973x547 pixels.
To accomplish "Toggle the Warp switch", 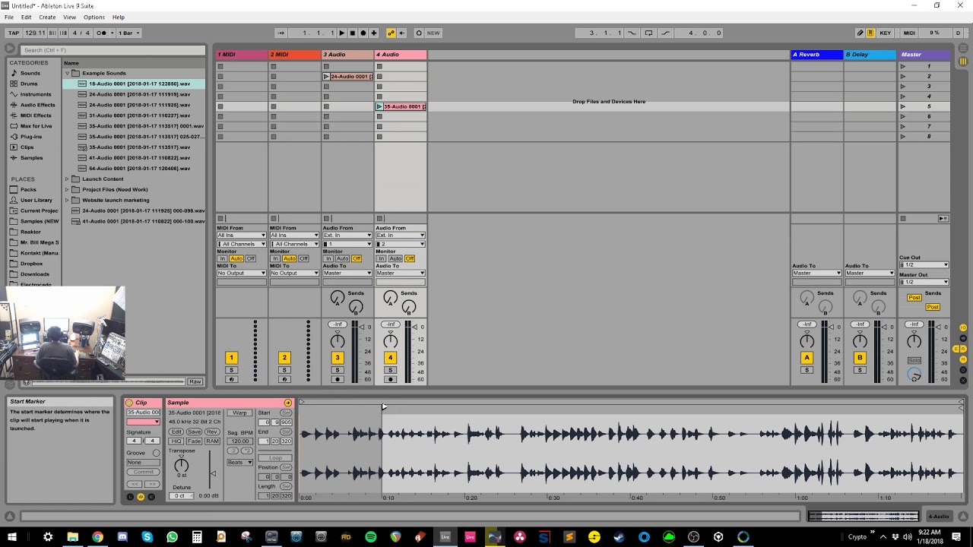I will click(239, 413).
